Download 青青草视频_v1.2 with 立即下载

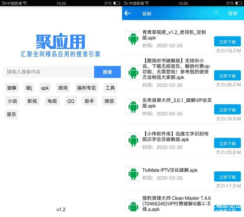pos(227,42)
